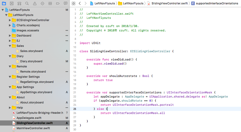Open AppDelegate.swift file

coord(29,118)
